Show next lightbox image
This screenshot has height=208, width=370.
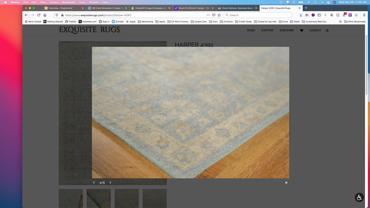tap(110, 183)
